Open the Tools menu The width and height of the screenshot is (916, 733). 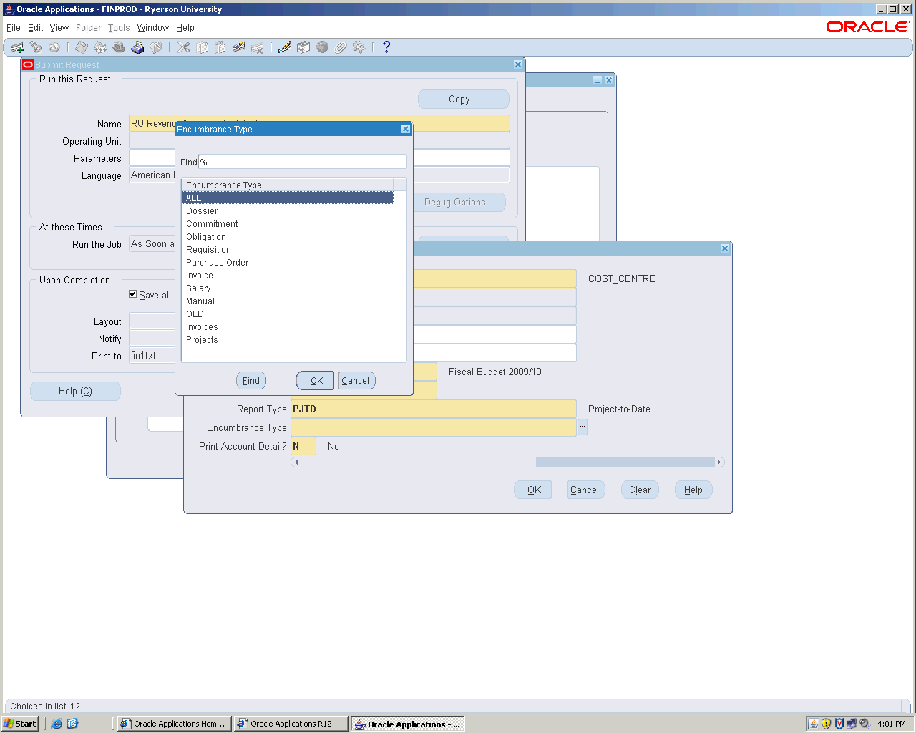click(x=119, y=28)
